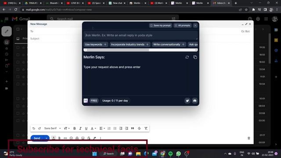Insert a bulleted list
The height and width of the screenshot is (158, 281).
(115, 129)
